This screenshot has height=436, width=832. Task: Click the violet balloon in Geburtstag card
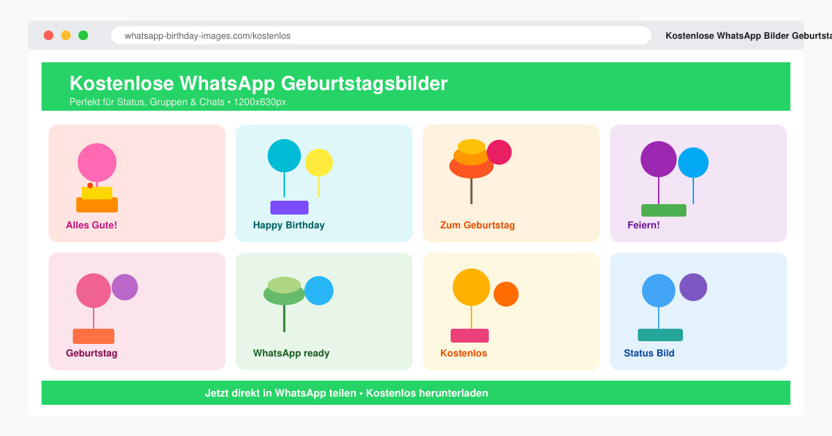tap(125, 287)
